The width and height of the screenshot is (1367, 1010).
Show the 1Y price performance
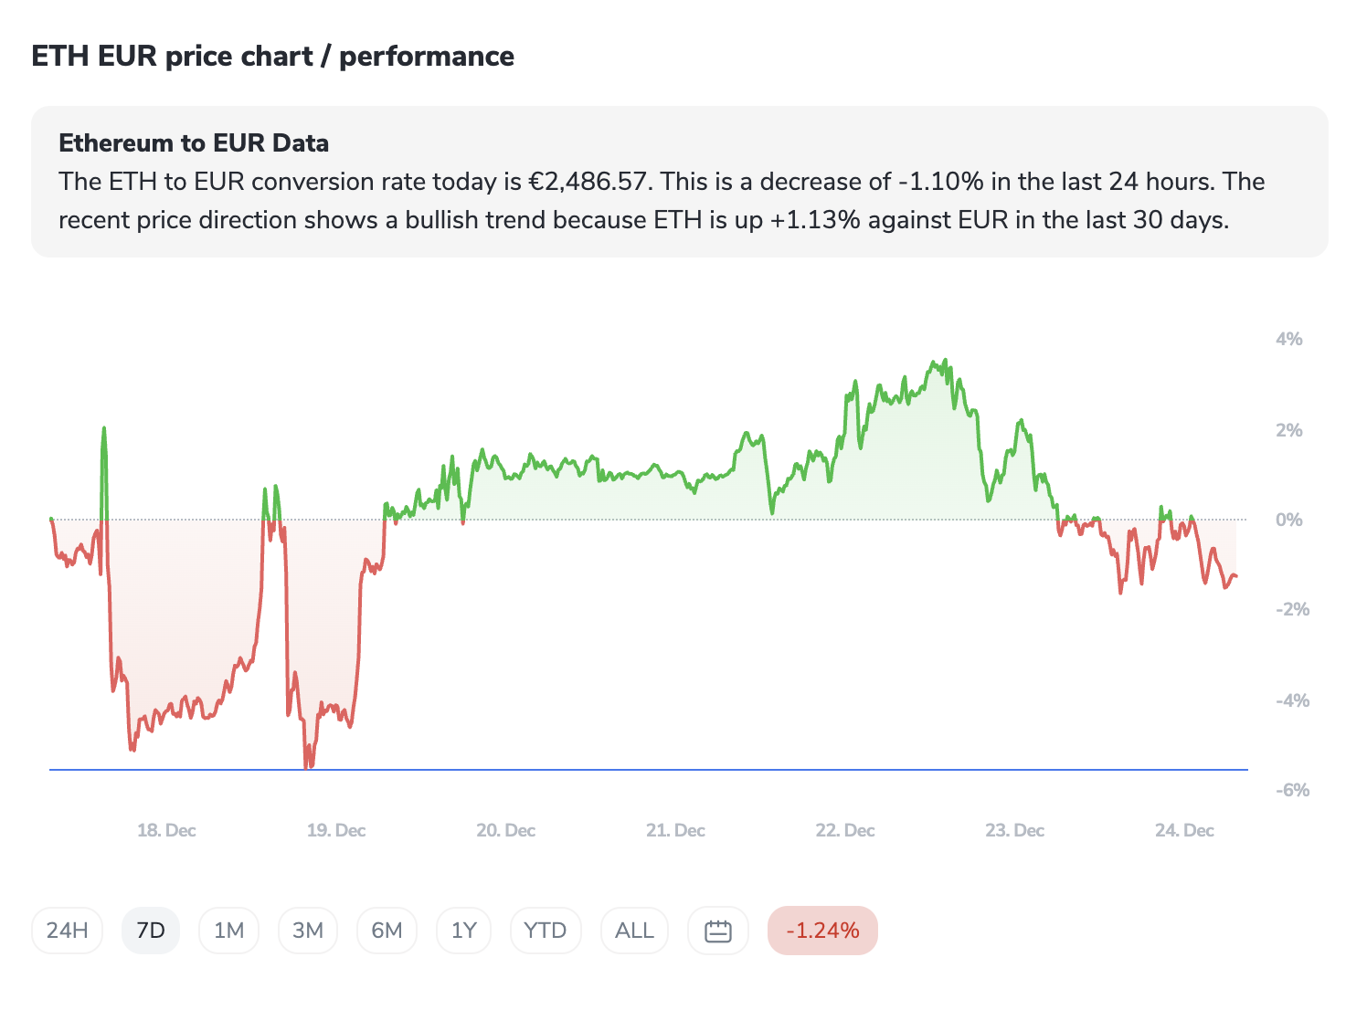pyautogui.click(x=464, y=931)
